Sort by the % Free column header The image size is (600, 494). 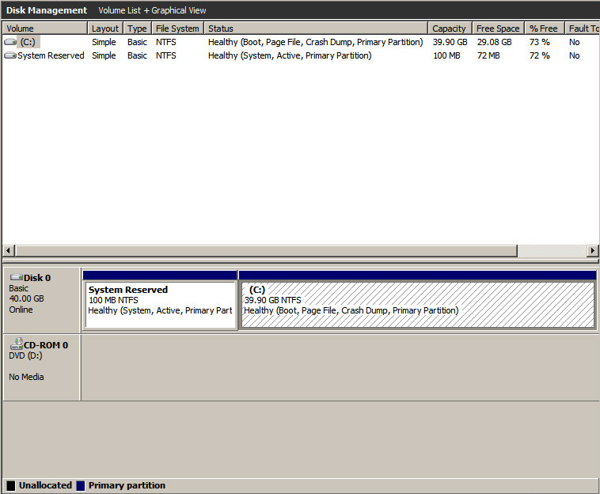coord(544,28)
